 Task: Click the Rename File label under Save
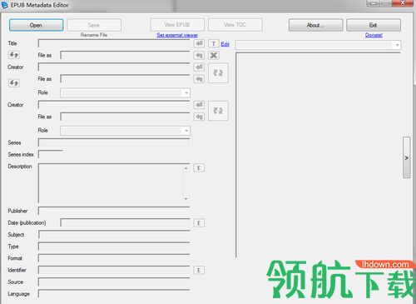(x=94, y=35)
